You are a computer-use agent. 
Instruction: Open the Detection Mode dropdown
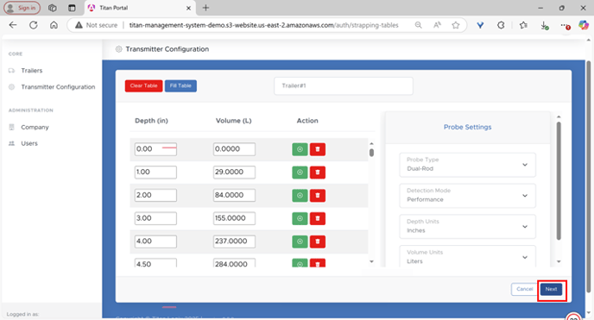coord(467,196)
